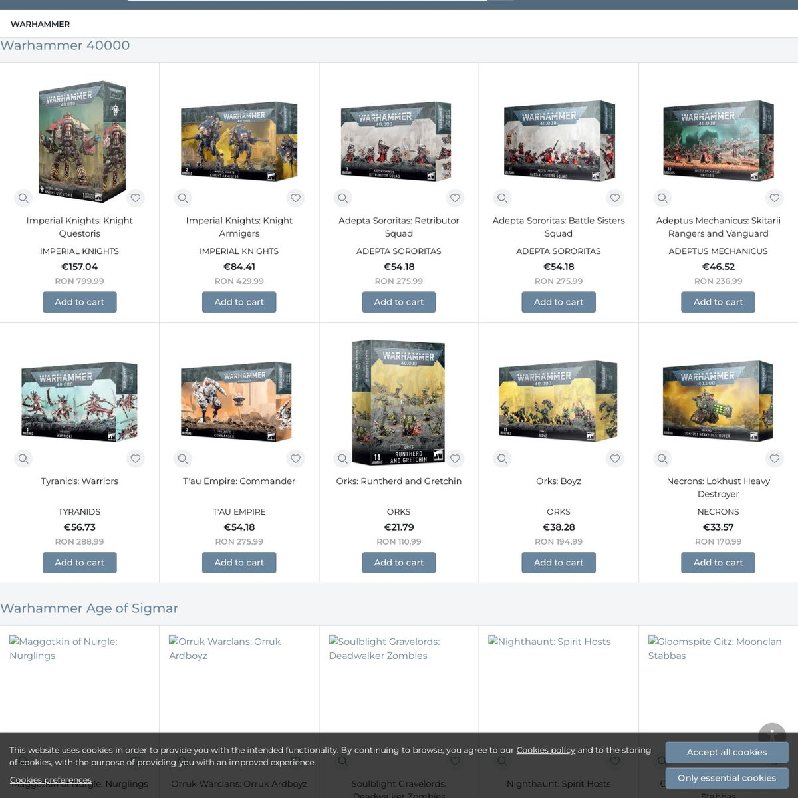Open Retributor Squad box image
Image resolution: width=798 pixels, height=798 pixels.
[396, 141]
